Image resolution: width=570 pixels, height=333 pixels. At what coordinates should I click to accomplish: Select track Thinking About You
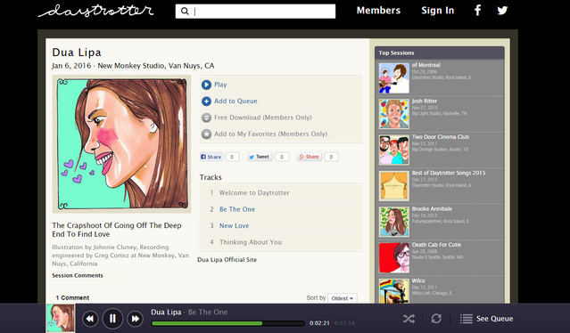click(x=251, y=242)
